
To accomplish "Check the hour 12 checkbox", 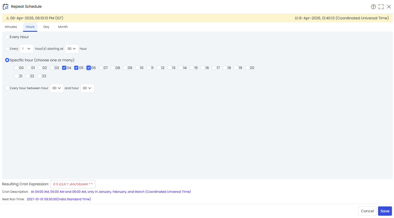I will 159,68.
